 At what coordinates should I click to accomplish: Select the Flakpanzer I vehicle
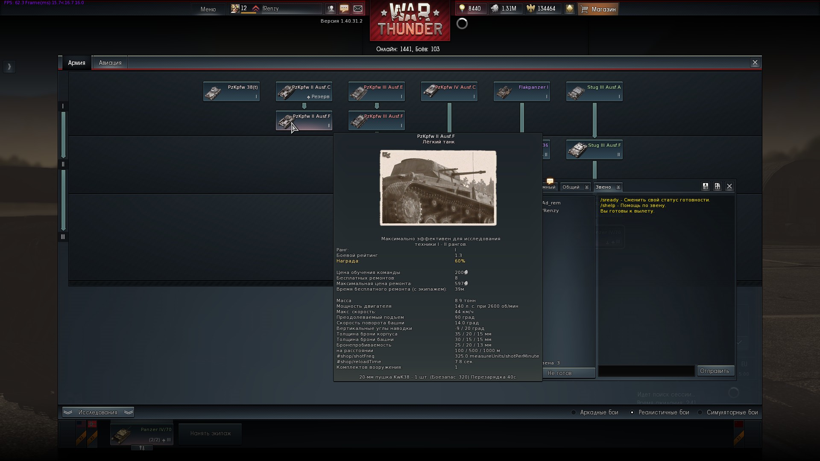click(522, 92)
